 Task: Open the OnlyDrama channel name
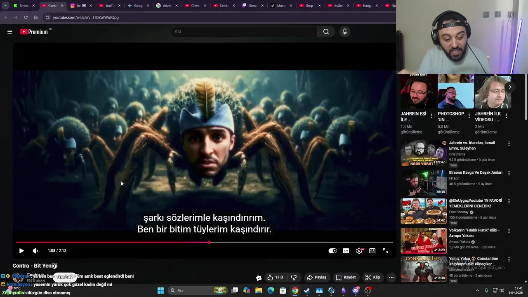[x=457, y=154]
